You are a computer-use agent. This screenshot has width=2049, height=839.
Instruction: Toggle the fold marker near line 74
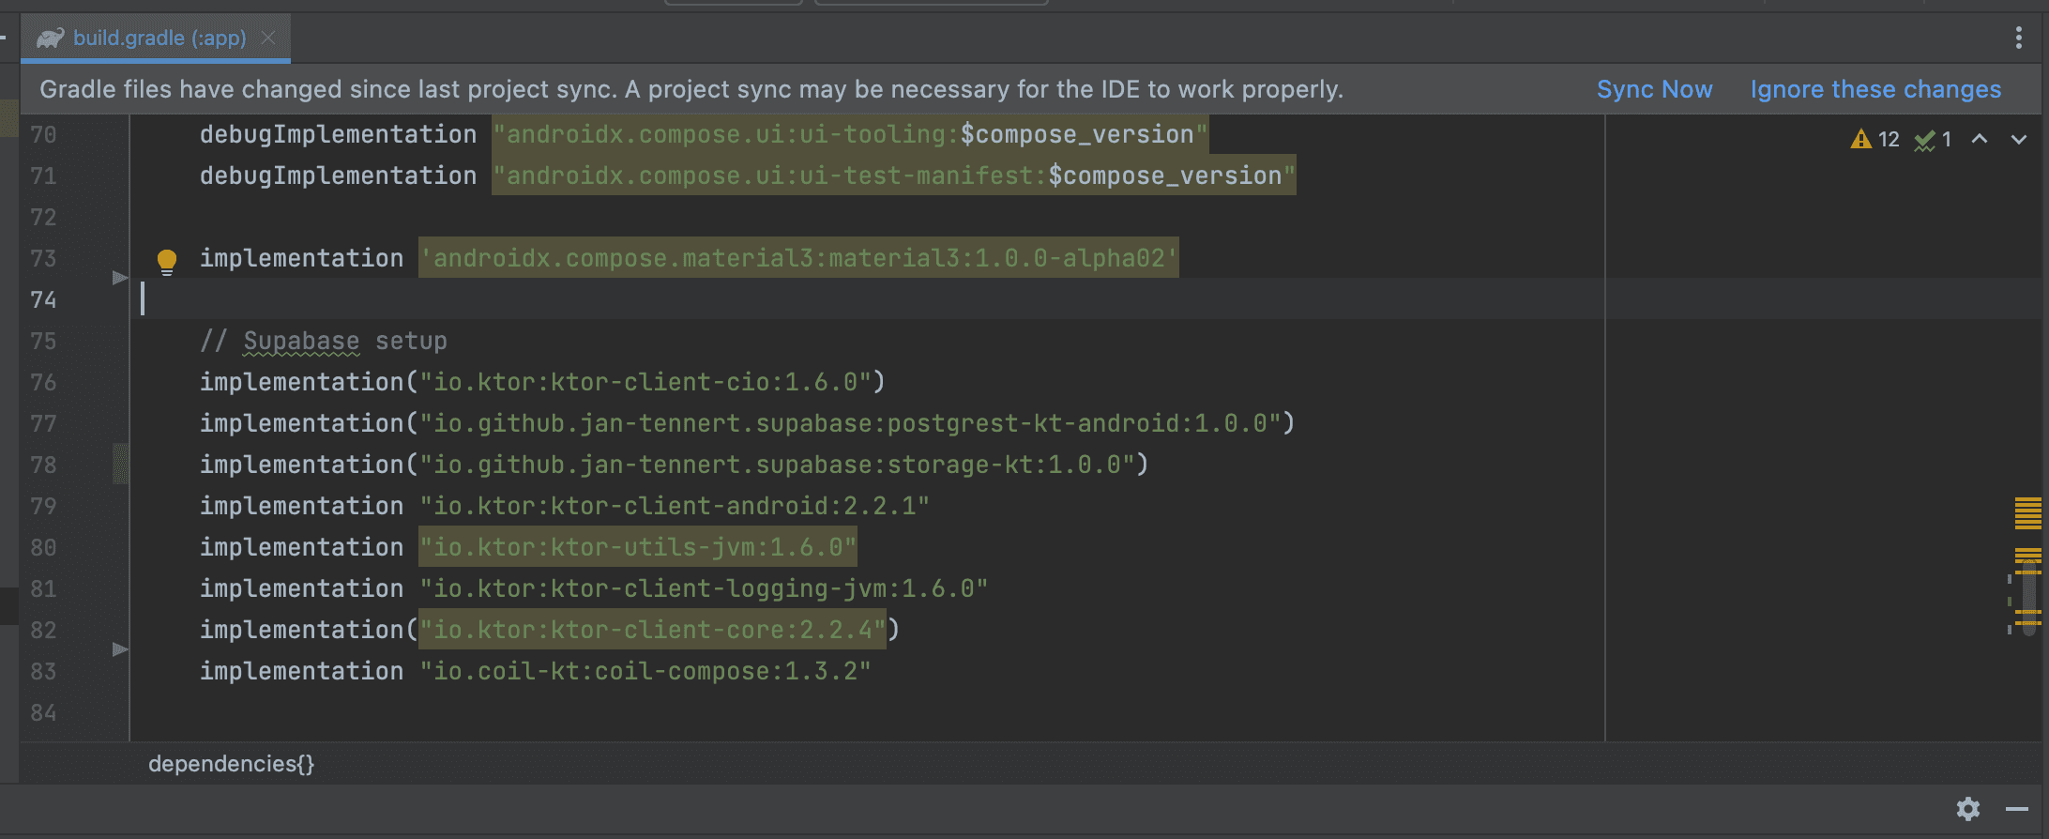click(119, 278)
